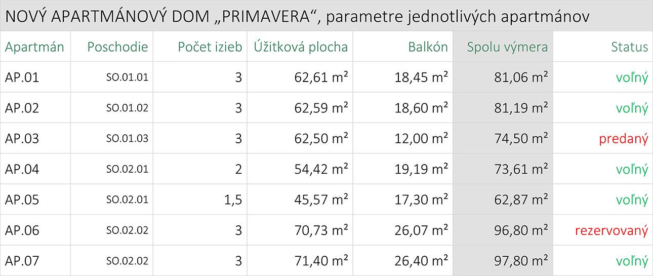The width and height of the screenshot is (653, 276).
Task: Click the 26,07 m² balcony cell
Action: (x=421, y=231)
